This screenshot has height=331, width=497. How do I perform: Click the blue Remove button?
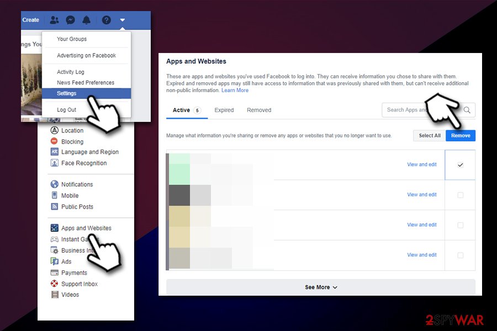point(461,136)
